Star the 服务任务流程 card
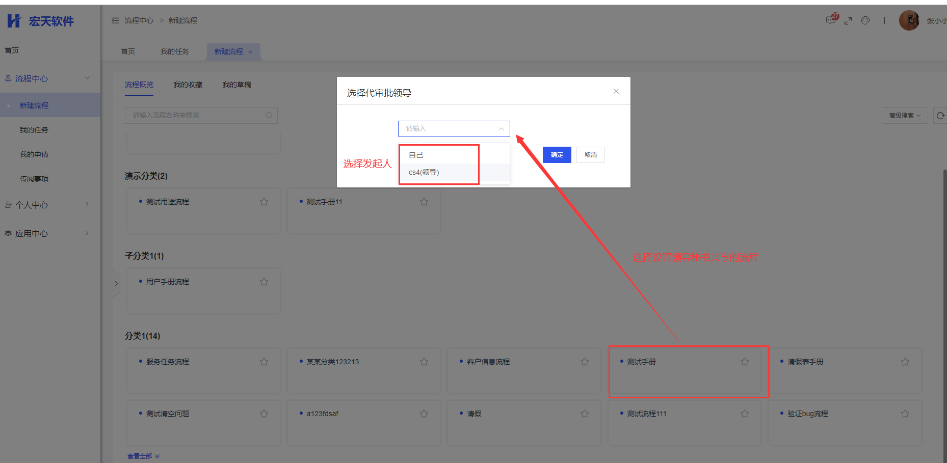The image size is (947, 463). (x=264, y=362)
